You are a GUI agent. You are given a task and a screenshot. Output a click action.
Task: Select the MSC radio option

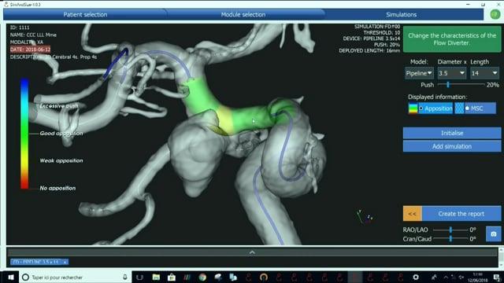pyautogui.click(x=467, y=108)
